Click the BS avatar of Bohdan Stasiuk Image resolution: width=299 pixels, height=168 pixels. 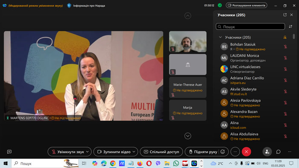(x=224, y=46)
